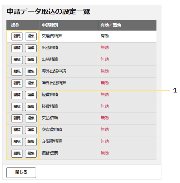
Task: Click 編集 for 海外出張精算 row
Action: [31, 83]
